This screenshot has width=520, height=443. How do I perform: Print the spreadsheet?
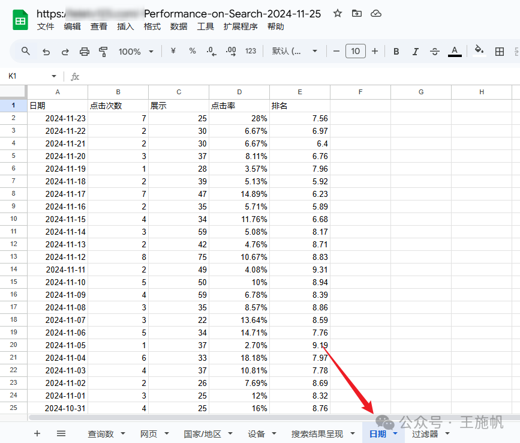84,52
